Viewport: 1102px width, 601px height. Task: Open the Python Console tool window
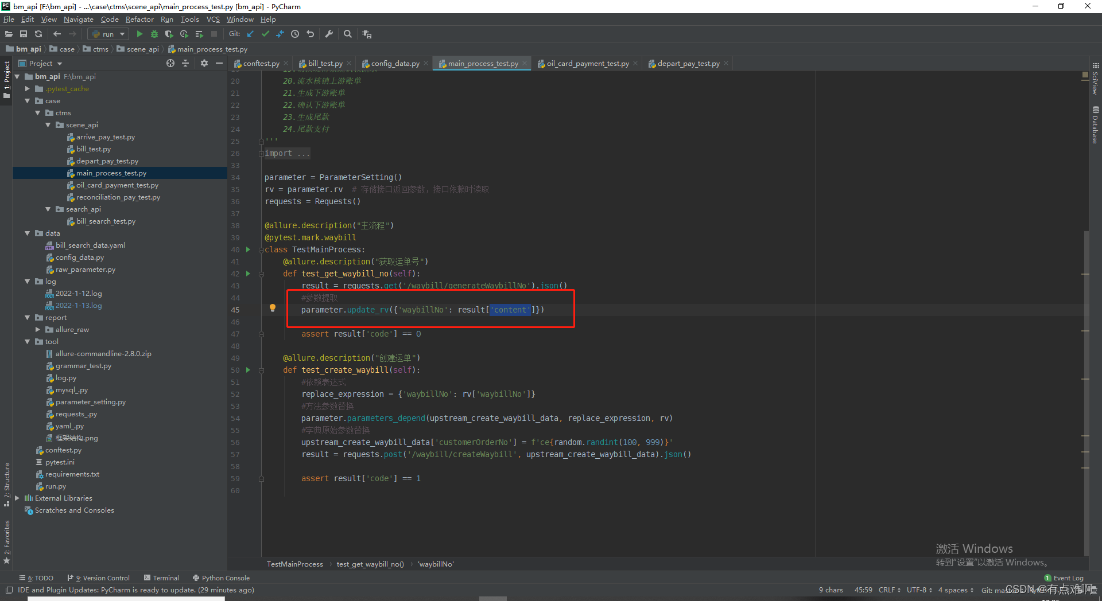221,578
